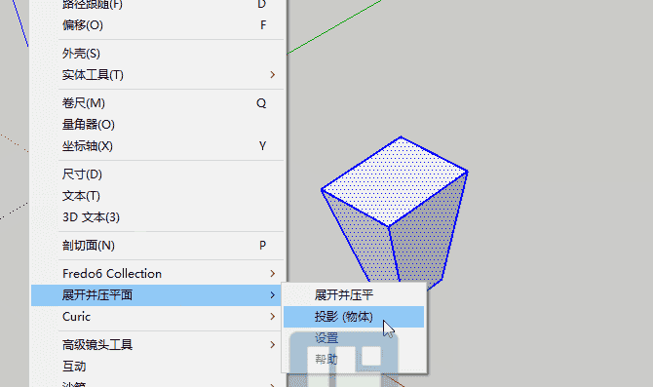
Task: Choose 外壳(S) from the menu
Action: 158,54
